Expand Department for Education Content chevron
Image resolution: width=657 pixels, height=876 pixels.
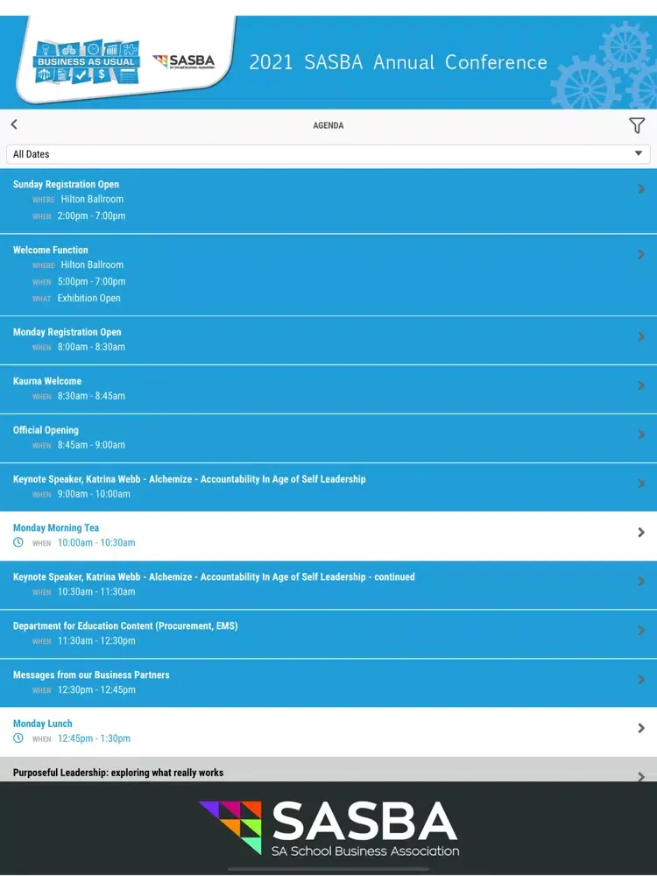click(x=641, y=630)
